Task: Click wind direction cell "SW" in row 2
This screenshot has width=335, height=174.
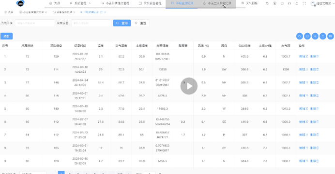Action: coord(224,69)
